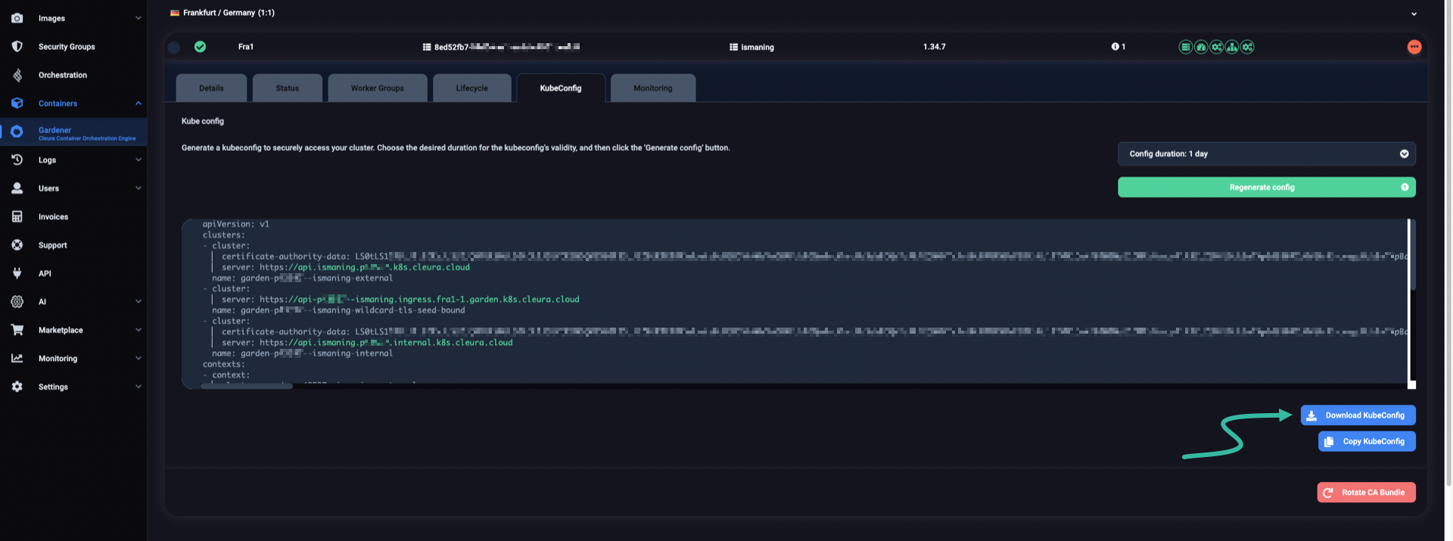The height and width of the screenshot is (541, 1453).
Task: Click the Support lifebuoy icon
Action: click(x=17, y=245)
